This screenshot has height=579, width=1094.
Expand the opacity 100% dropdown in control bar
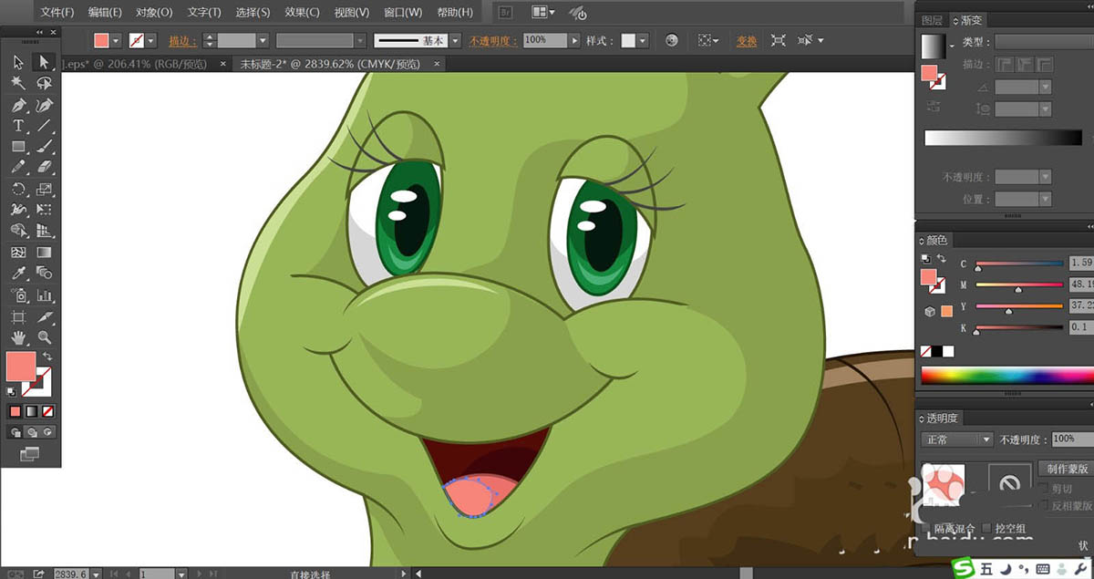[574, 41]
